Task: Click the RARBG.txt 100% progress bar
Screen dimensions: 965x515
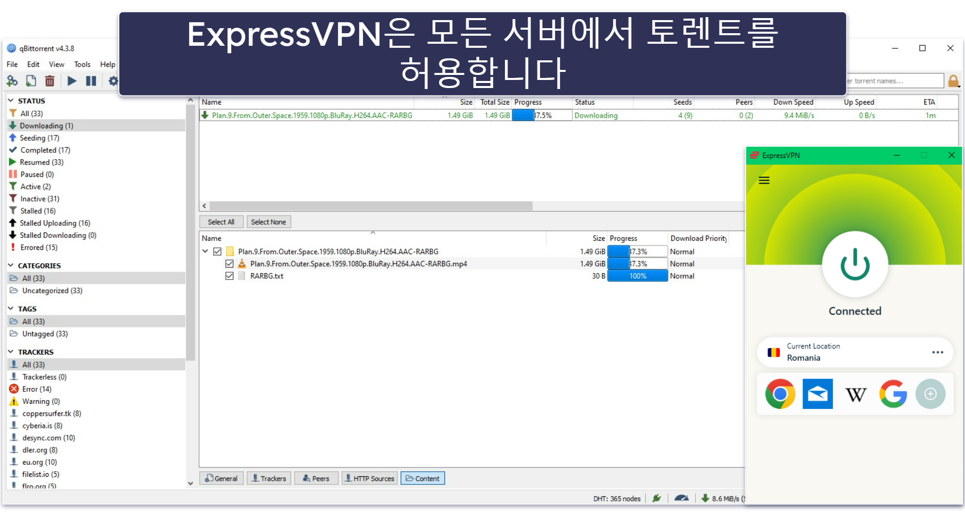Action: [x=637, y=276]
